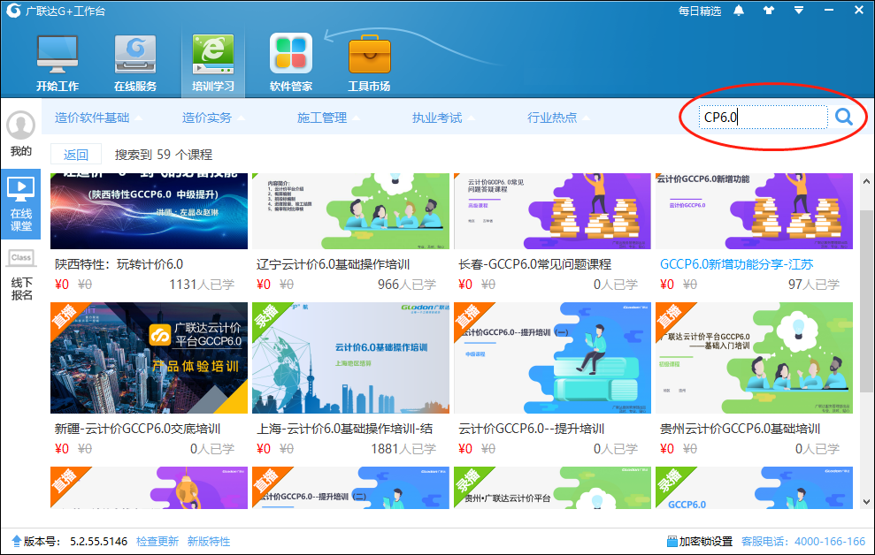This screenshot has width=875, height=555.
Task: Open the 在线服务 icon
Action: pos(135,54)
